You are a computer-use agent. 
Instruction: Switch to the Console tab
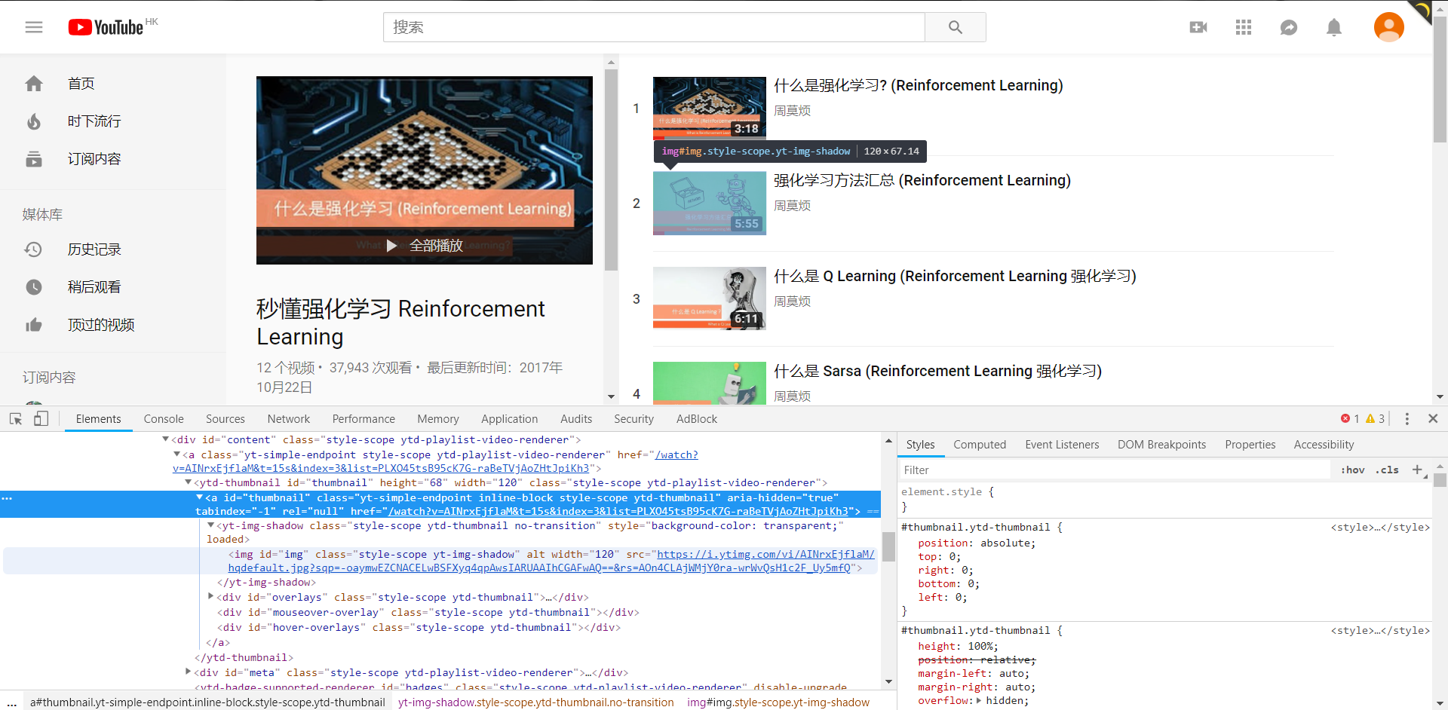tap(164, 419)
